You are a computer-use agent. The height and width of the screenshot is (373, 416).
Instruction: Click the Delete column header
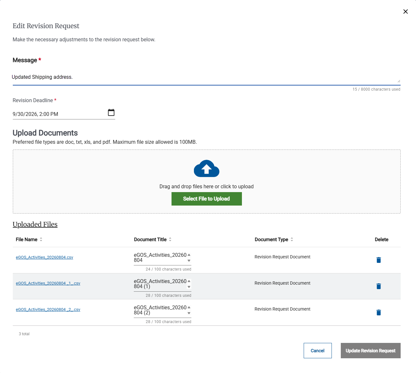pyautogui.click(x=381, y=239)
